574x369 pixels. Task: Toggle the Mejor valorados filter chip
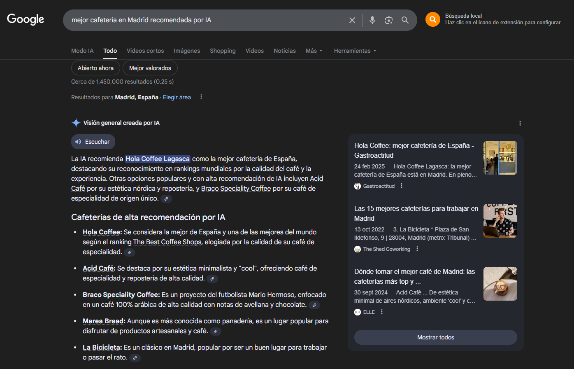point(150,68)
